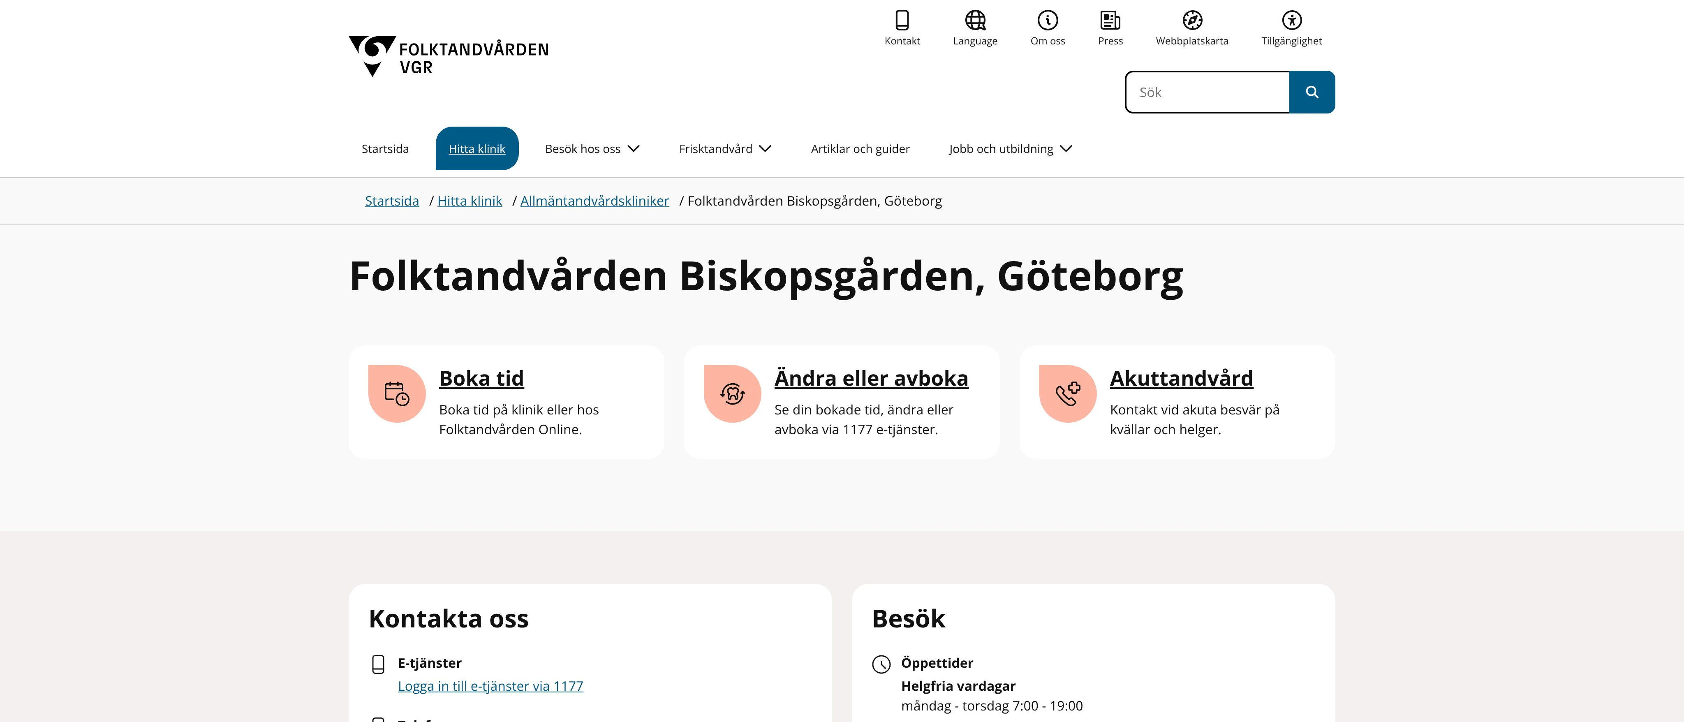Click the Kontakt label in the top bar

pos(902,41)
